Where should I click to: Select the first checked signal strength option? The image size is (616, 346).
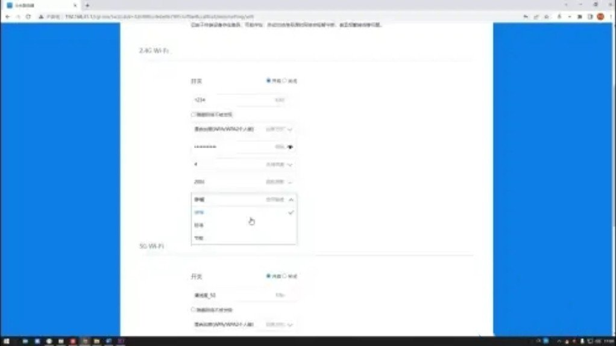coord(244,212)
